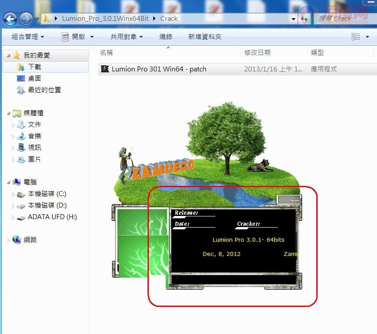Open the view options dropdown arrow
Viewport: 377px width, 334px height.
point(367,37)
